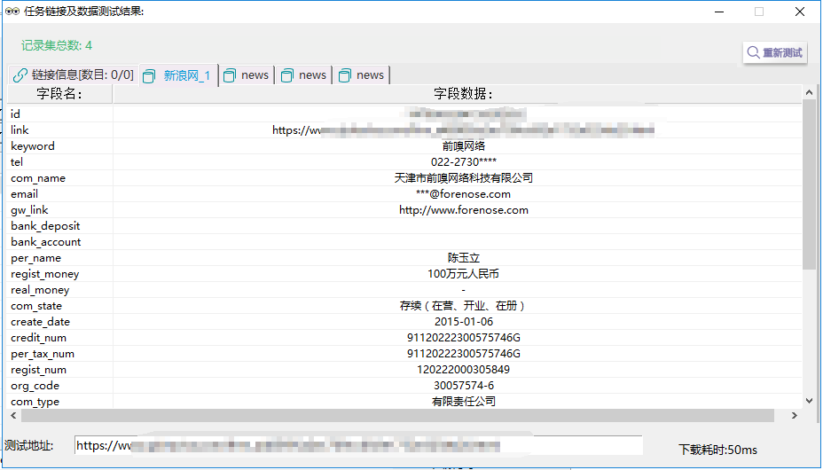Click the 字段数据 column header
Image resolution: width=823 pixels, height=470 pixels.
[x=463, y=93]
